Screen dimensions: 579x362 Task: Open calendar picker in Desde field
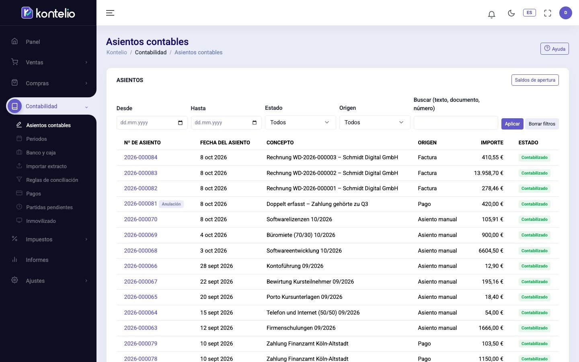[180, 123]
